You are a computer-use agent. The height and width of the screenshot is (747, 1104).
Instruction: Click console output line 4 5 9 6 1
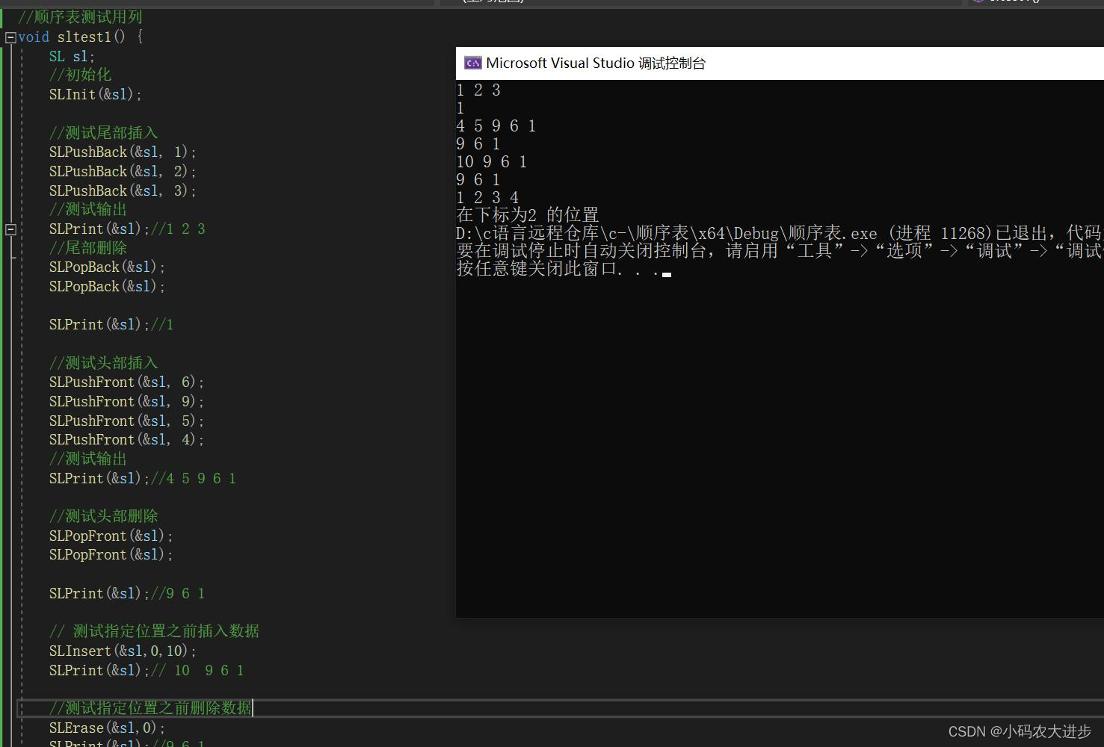tap(496, 126)
